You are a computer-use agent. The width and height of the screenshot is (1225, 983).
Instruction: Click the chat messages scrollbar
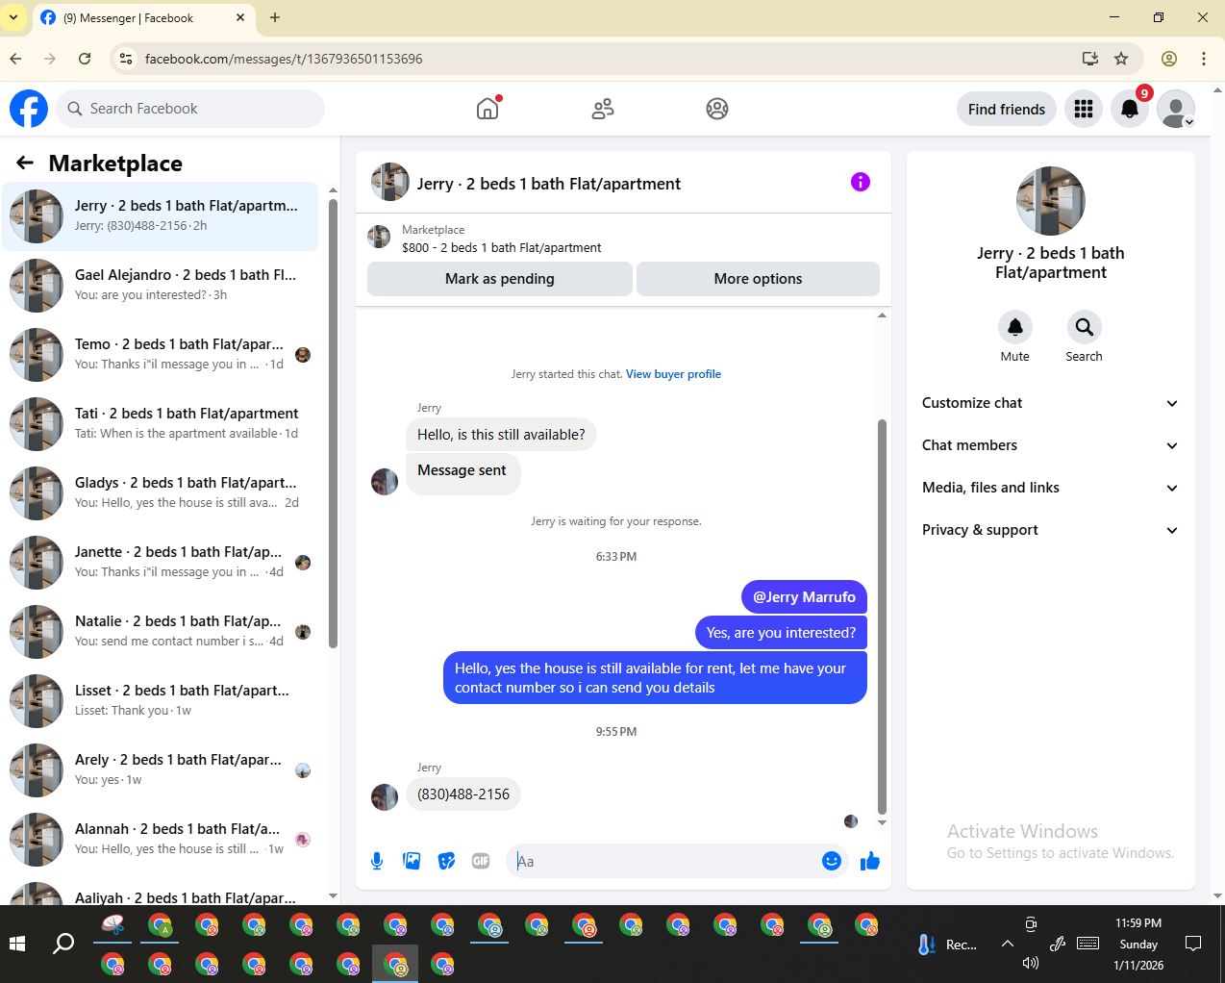click(x=882, y=616)
